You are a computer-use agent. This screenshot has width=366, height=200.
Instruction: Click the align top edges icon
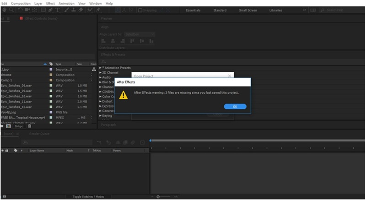tap(132, 41)
